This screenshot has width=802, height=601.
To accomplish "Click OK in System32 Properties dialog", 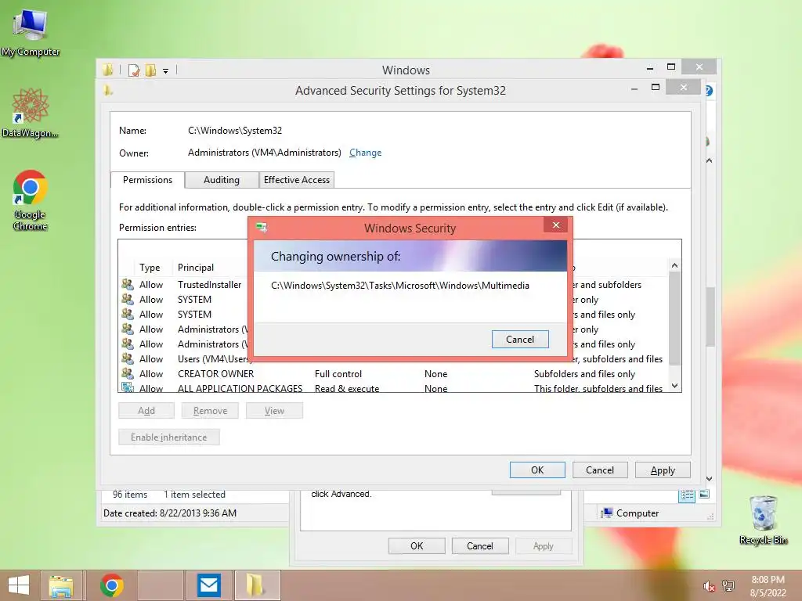I will coord(417,545).
